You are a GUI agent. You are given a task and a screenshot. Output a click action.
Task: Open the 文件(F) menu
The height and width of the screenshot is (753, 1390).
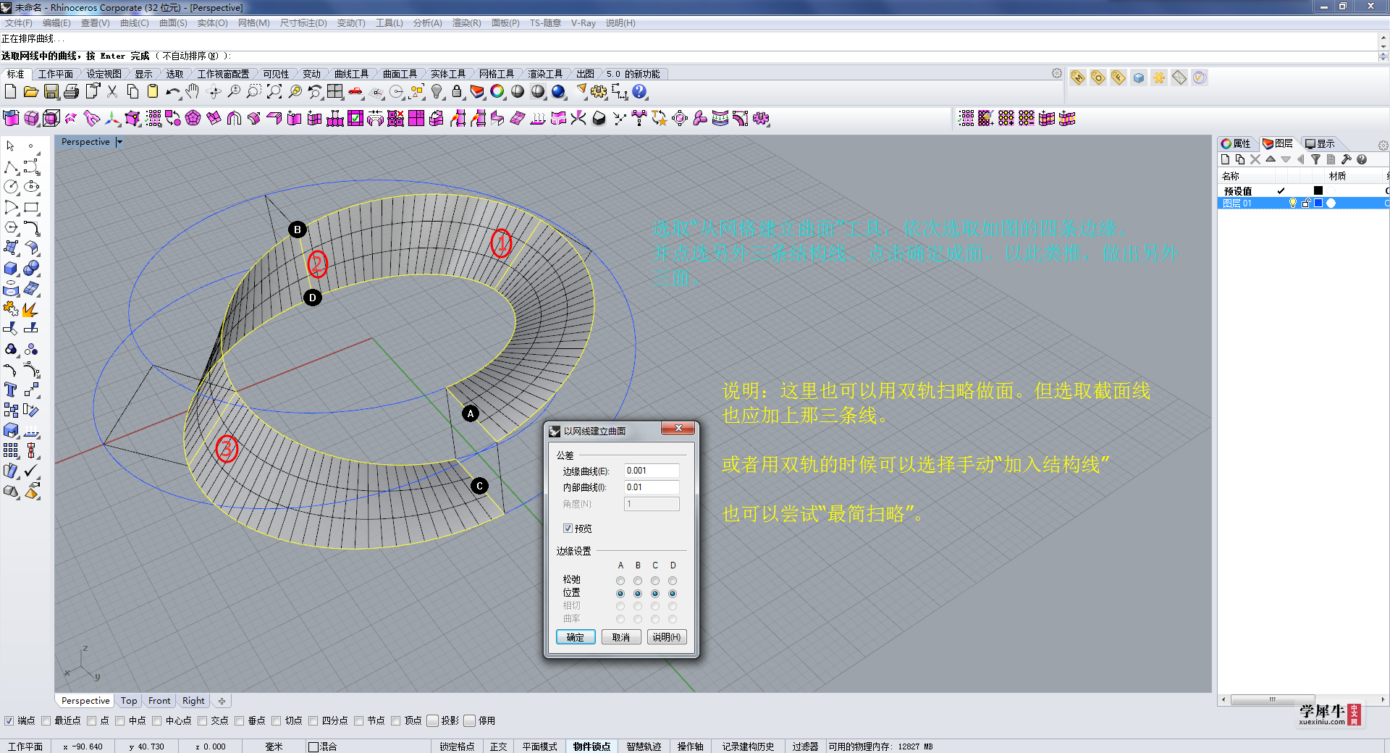coord(19,23)
